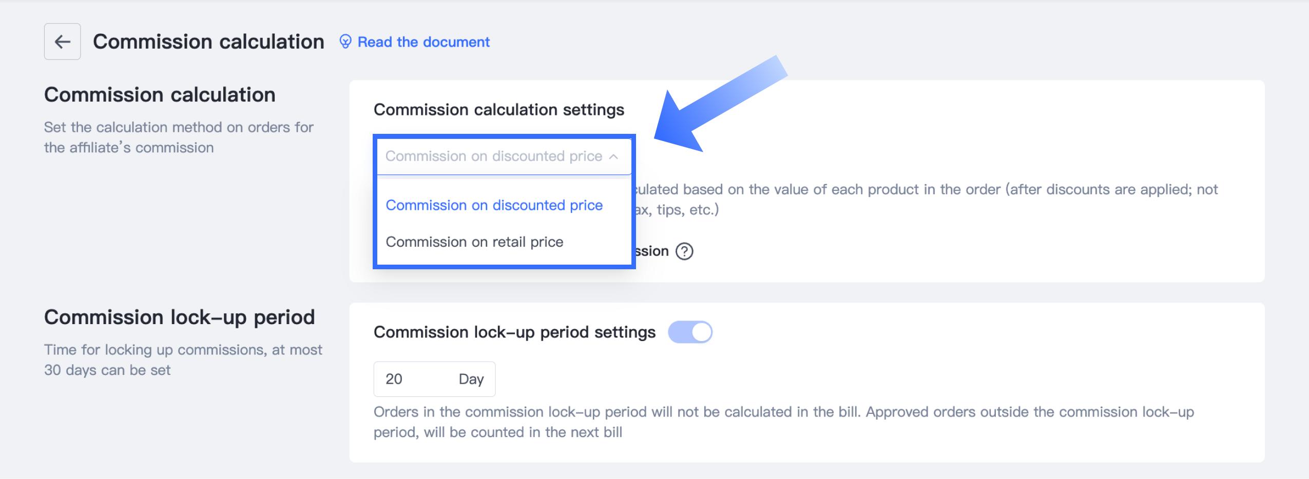Click the question mark help icon
This screenshot has width=1309, height=479.
pyautogui.click(x=684, y=251)
